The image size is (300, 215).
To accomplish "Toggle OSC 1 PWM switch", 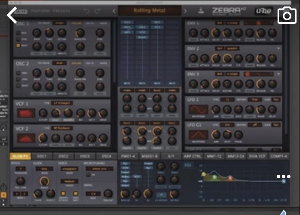I will pos(18,33).
